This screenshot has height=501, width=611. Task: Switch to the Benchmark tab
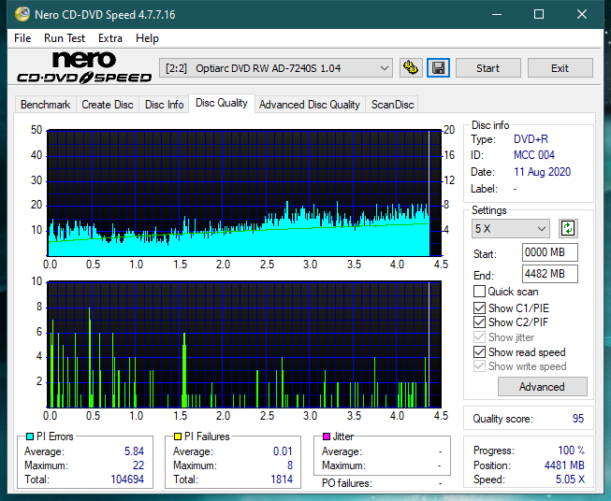[x=46, y=105]
